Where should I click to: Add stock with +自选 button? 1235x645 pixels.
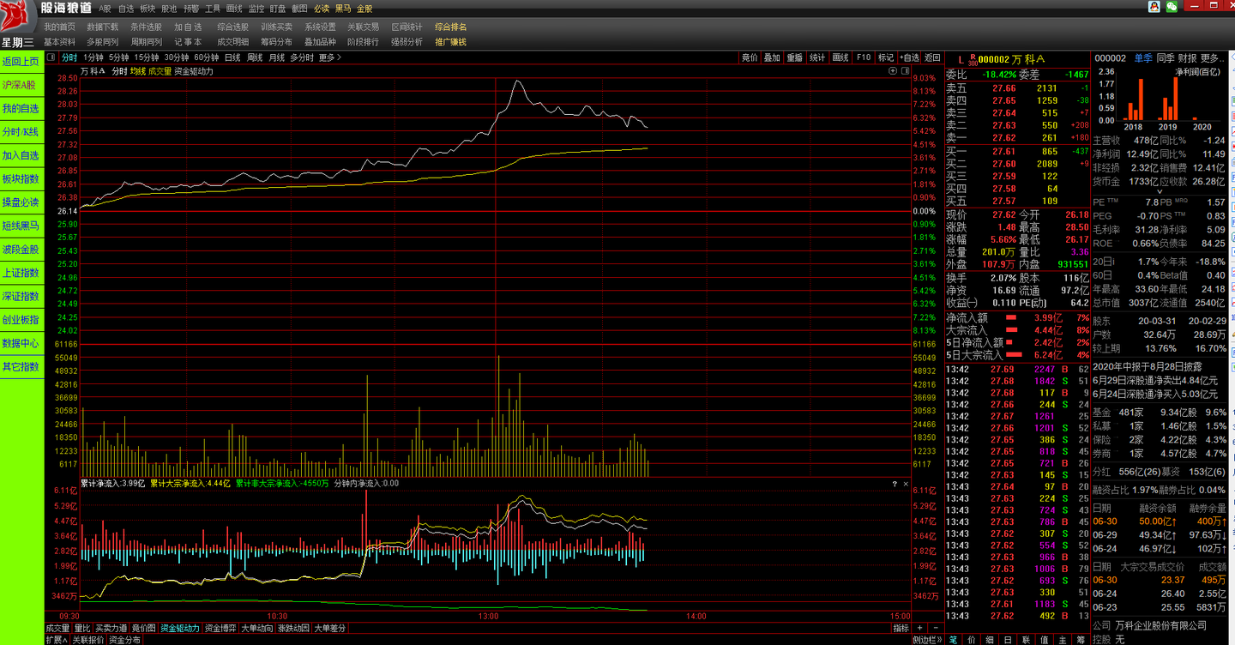[909, 57]
